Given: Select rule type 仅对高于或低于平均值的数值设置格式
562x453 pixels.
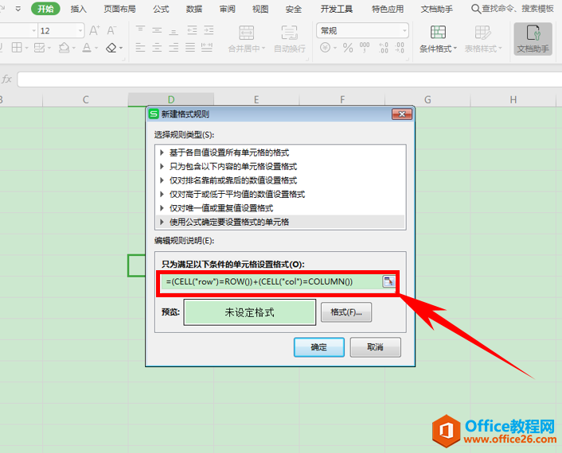Looking at the screenshot, I should [x=280, y=194].
